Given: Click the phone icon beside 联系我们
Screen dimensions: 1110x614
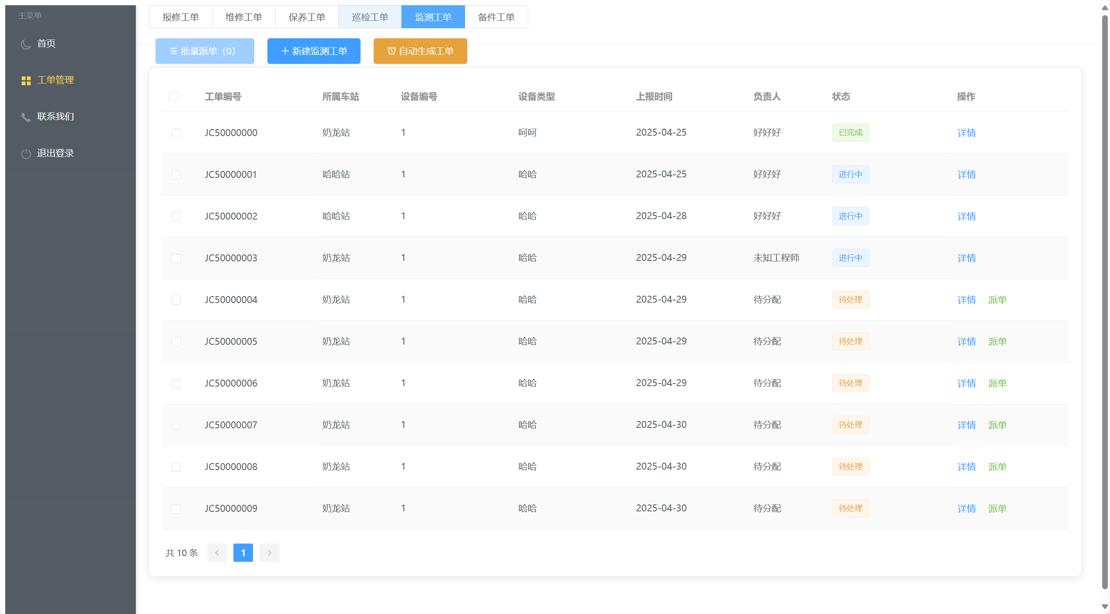Looking at the screenshot, I should [26, 117].
